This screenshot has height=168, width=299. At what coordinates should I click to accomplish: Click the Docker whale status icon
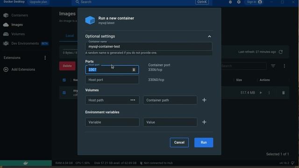[26, 163]
